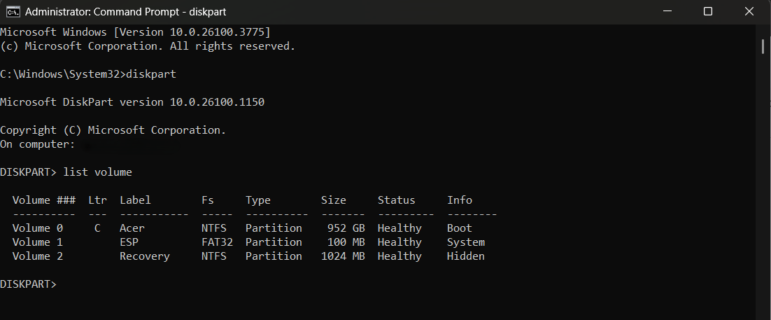Click the 'ESP' volume label
771x320 pixels.
[x=129, y=242]
